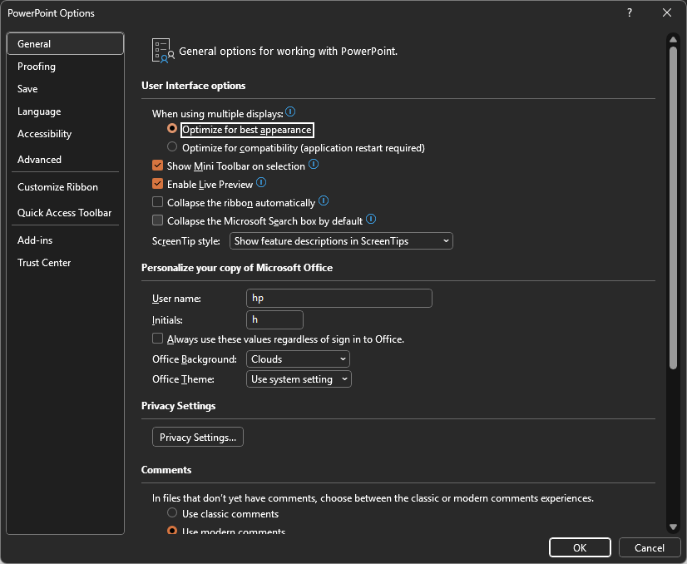Screen dimensions: 687x564
Task: Open help with the question mark icon
Action: pyautogui.click(x=630, y=12)
